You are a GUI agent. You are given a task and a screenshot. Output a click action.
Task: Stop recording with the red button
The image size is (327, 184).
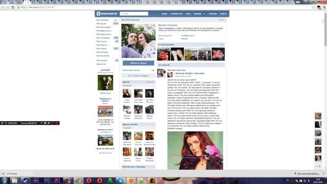tap(57, 123)
